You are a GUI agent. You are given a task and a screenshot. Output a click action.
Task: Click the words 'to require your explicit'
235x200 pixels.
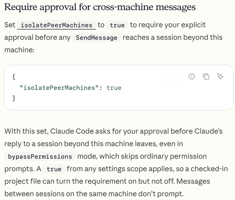click(168, 25)
